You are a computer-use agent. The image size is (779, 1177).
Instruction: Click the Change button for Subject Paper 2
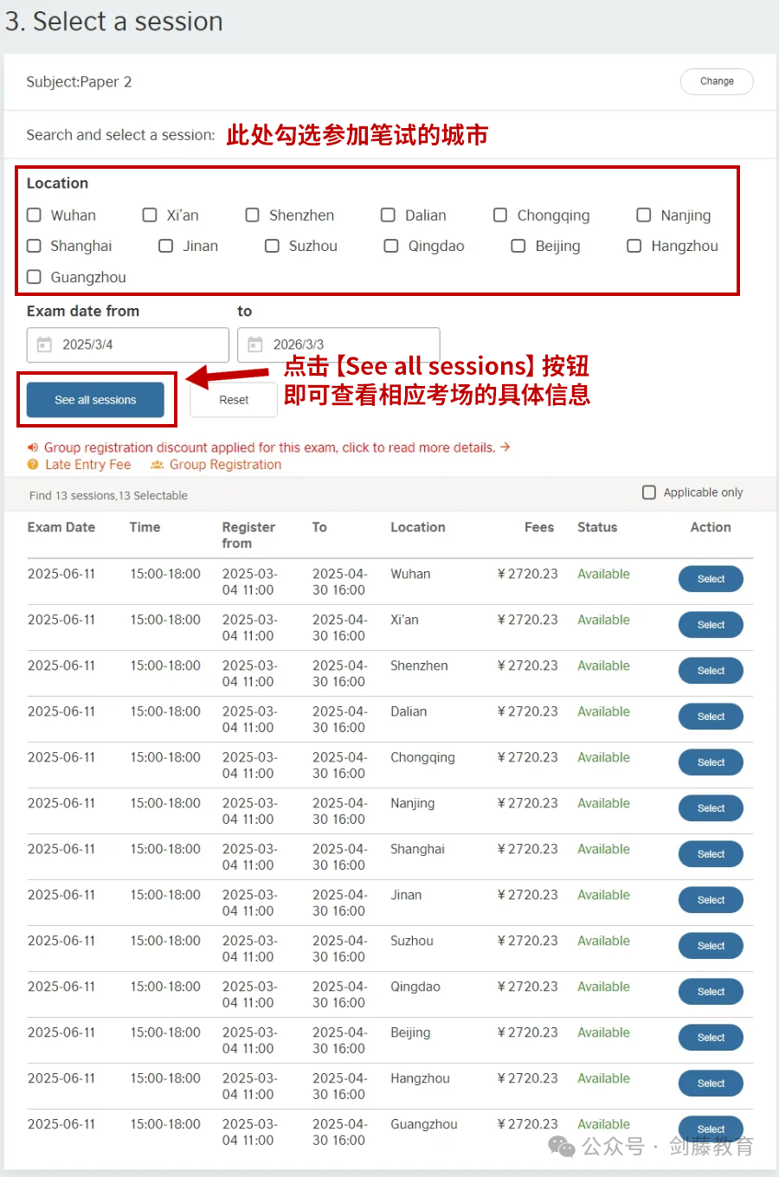click(717, 81)
